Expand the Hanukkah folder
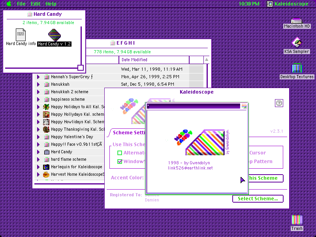 (x=38, y=84)
